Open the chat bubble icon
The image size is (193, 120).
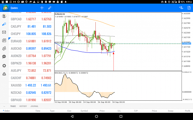tap(4, 56)
